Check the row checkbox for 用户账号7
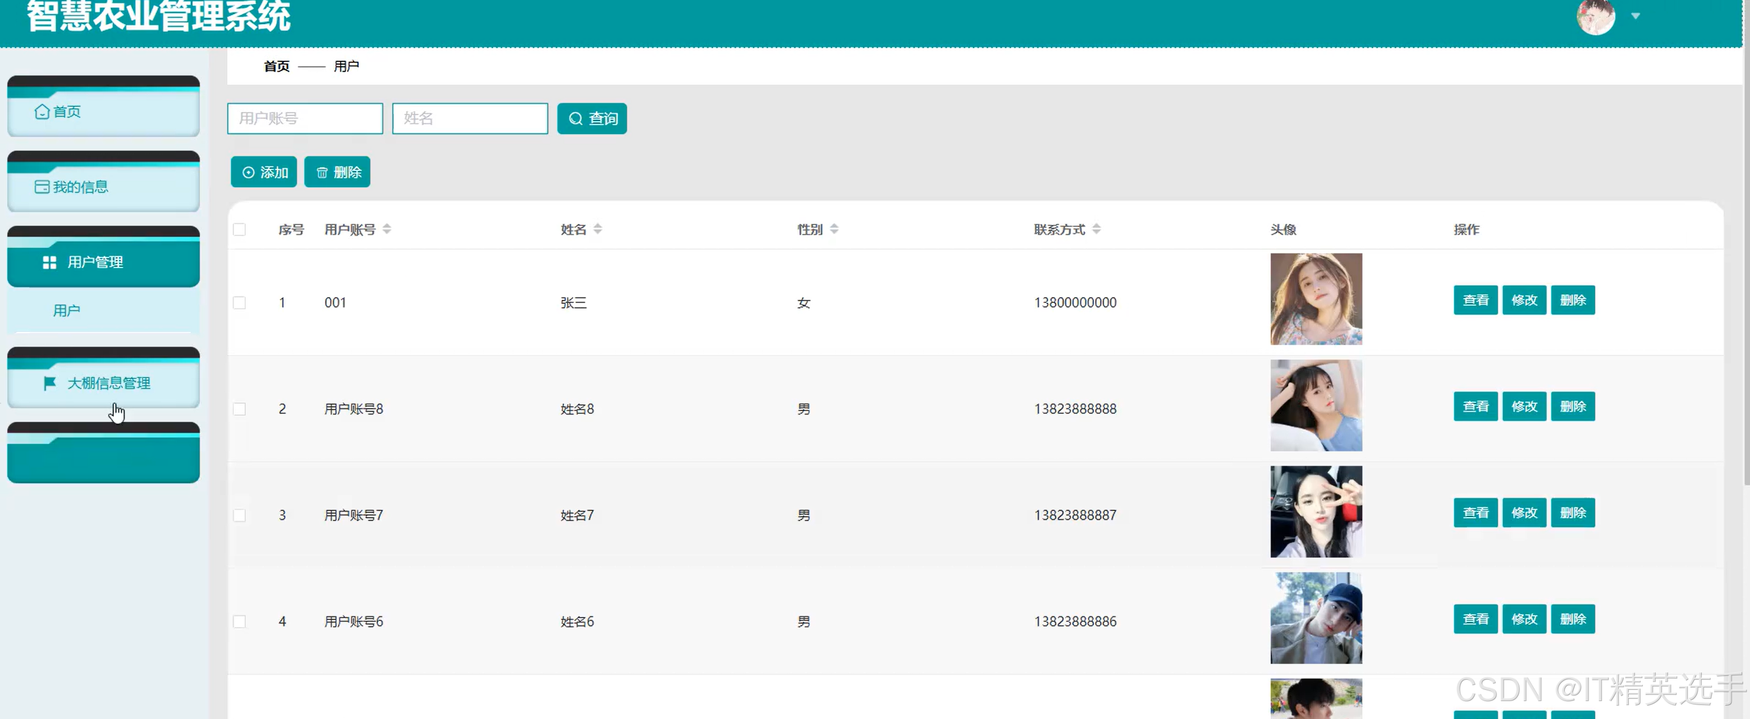Image resolution: width=1750 pixels, height=719 pixels. 239,515
